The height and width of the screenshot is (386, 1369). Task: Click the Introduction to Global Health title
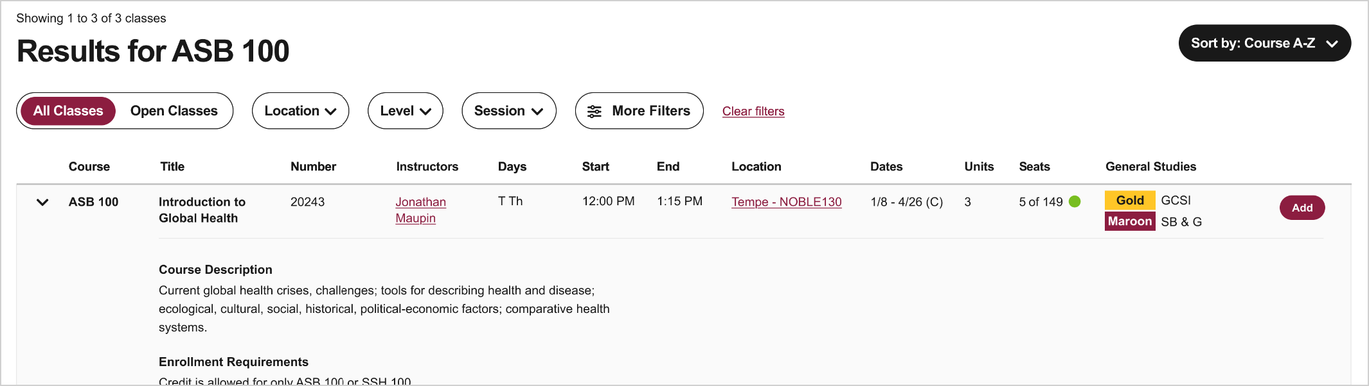pyautogui.click(x=202, y=210)
